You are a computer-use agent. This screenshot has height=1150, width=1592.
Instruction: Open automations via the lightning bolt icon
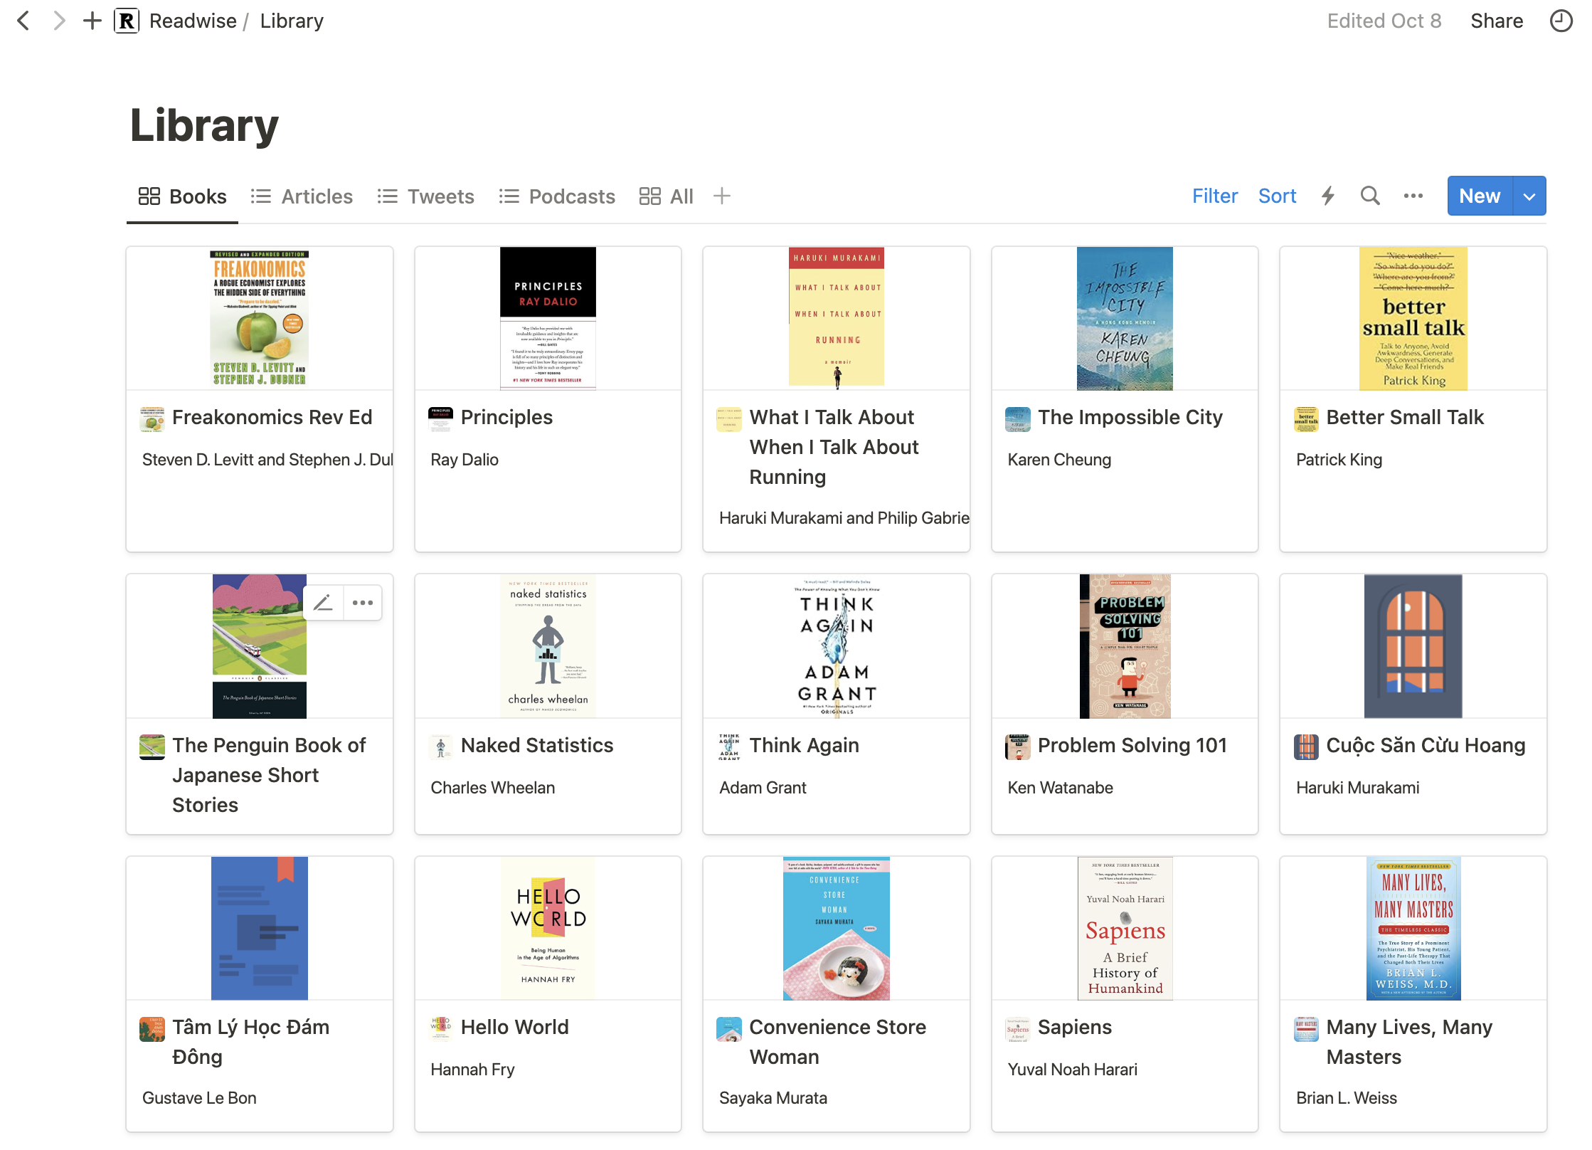[1327, 196]
